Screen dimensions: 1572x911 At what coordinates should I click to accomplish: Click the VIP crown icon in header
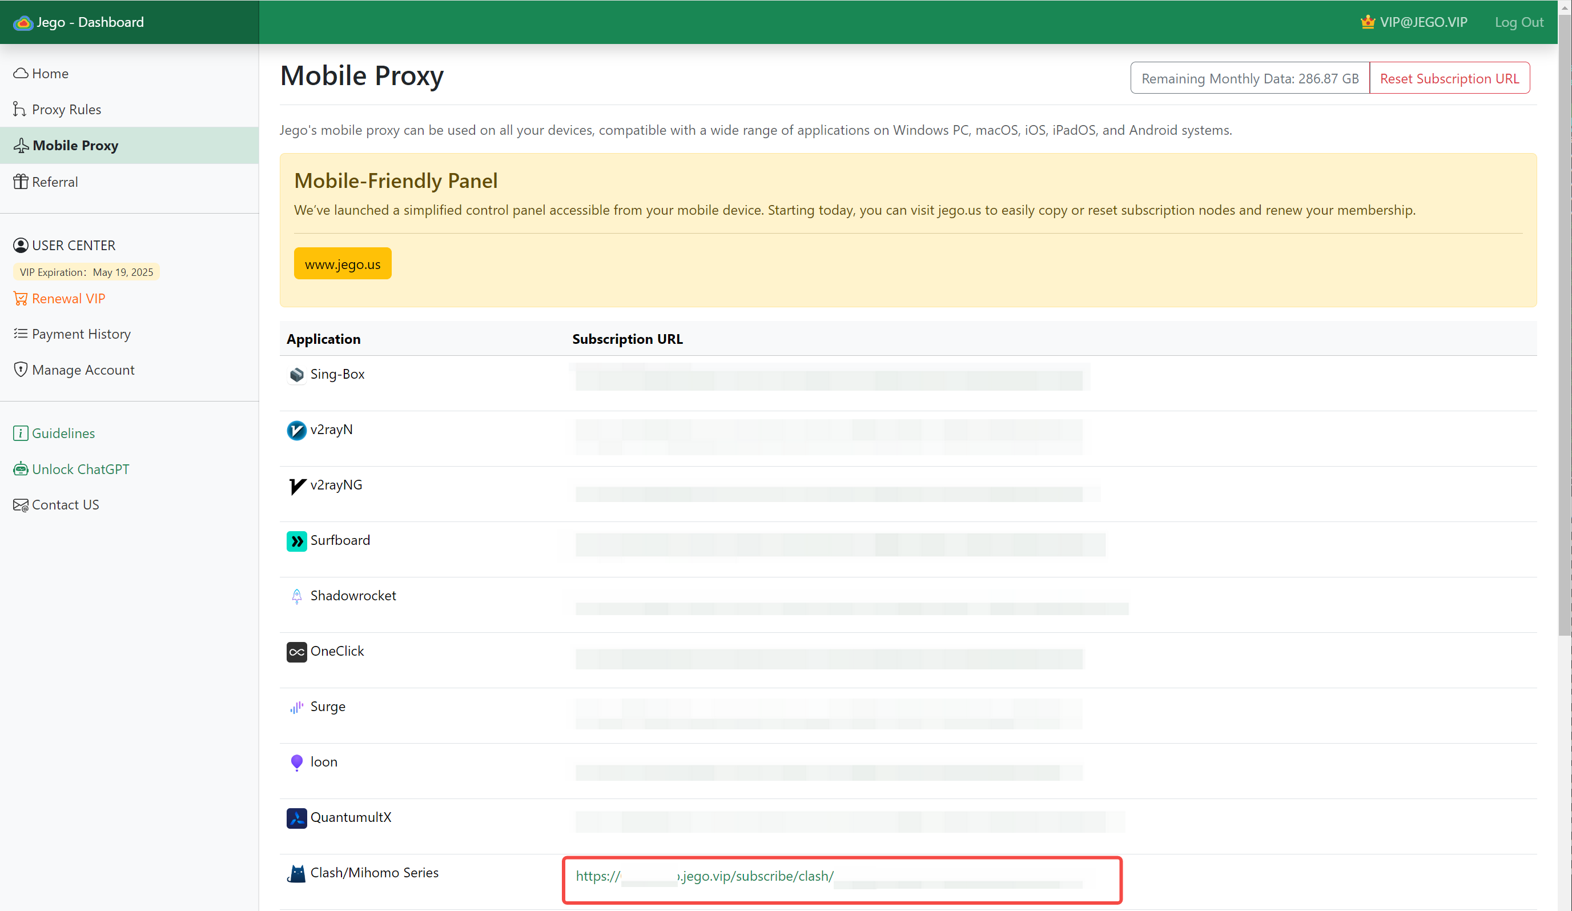[1368, 22]
